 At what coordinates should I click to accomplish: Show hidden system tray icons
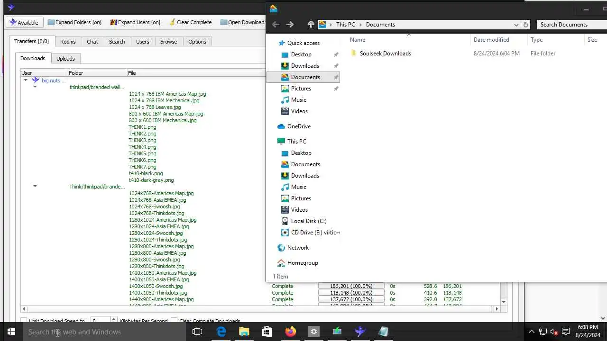(531, 332)
